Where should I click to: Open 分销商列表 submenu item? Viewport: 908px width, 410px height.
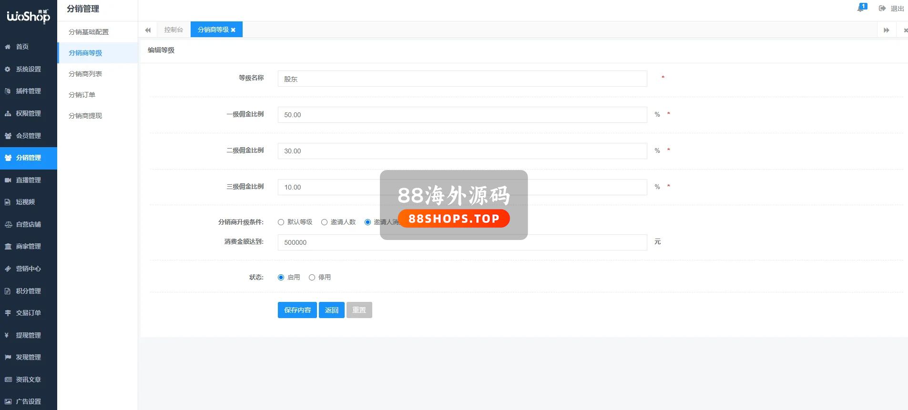[85, 74]
